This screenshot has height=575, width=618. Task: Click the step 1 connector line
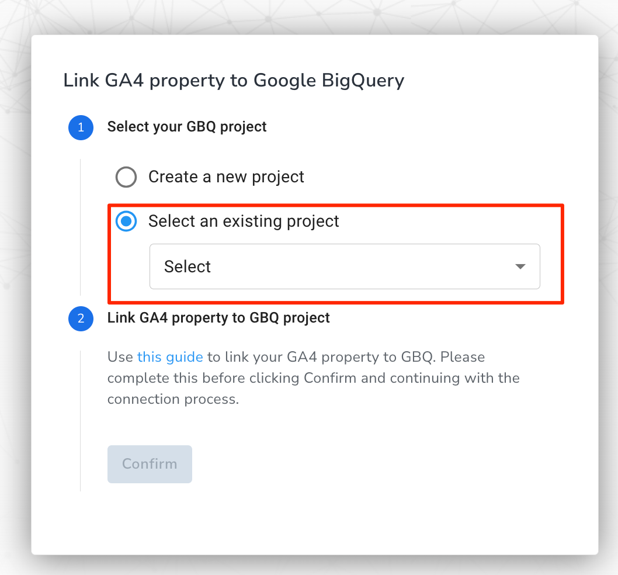(x=81, y=228)
